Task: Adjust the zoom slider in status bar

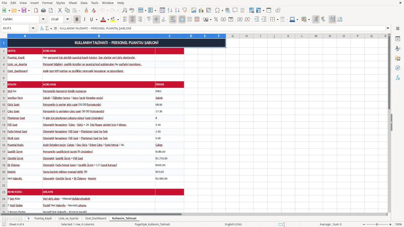Action: [x=377, y=224]
